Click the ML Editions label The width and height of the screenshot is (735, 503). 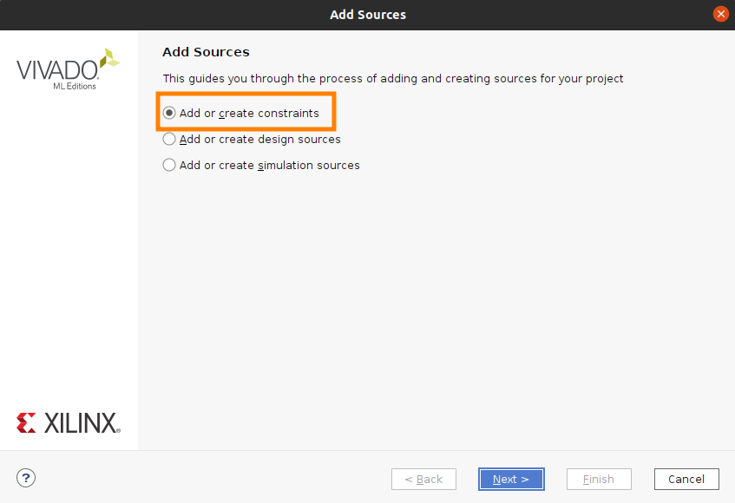75,86
